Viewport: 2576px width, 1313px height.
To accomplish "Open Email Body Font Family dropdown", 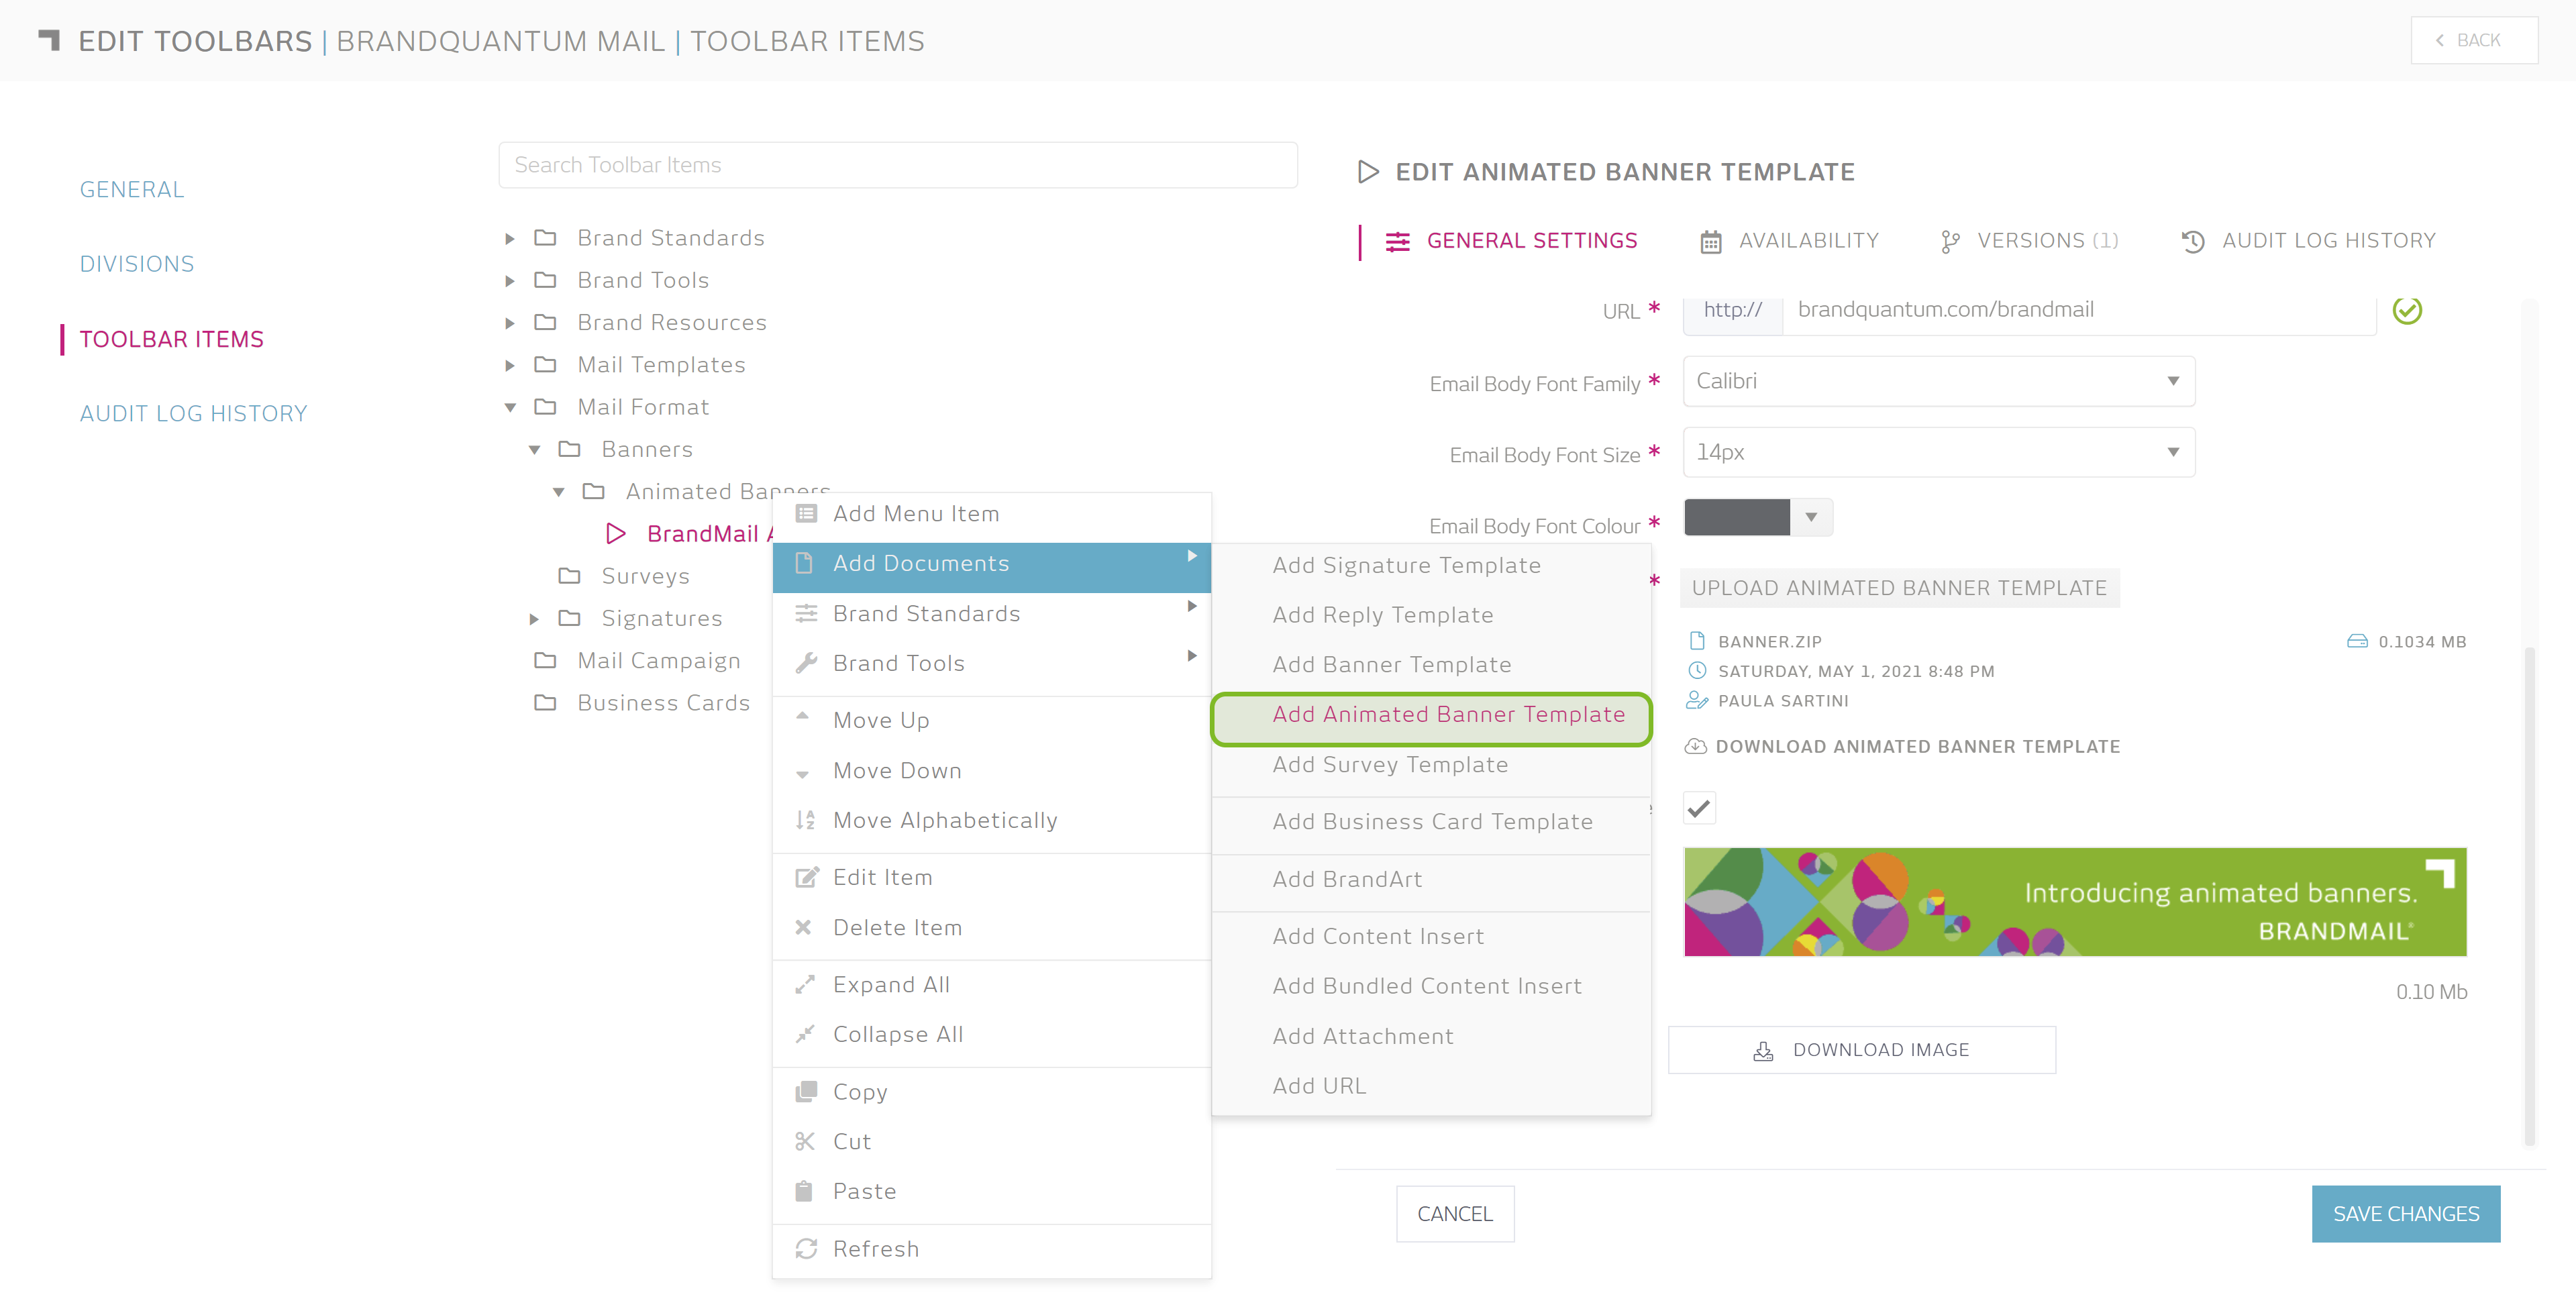I will pos(1938,381).
